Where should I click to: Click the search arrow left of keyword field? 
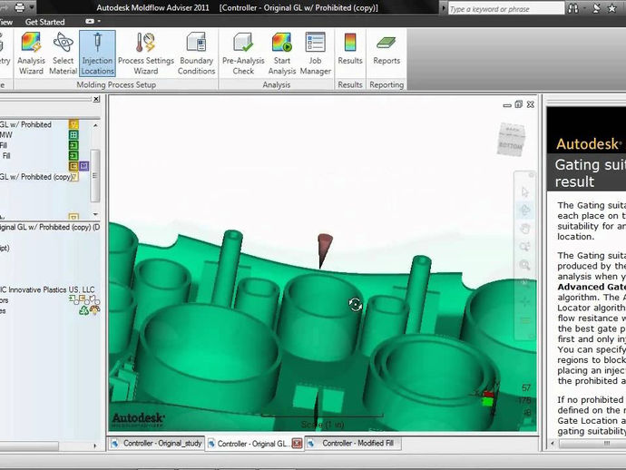click(x=443, y=8)
